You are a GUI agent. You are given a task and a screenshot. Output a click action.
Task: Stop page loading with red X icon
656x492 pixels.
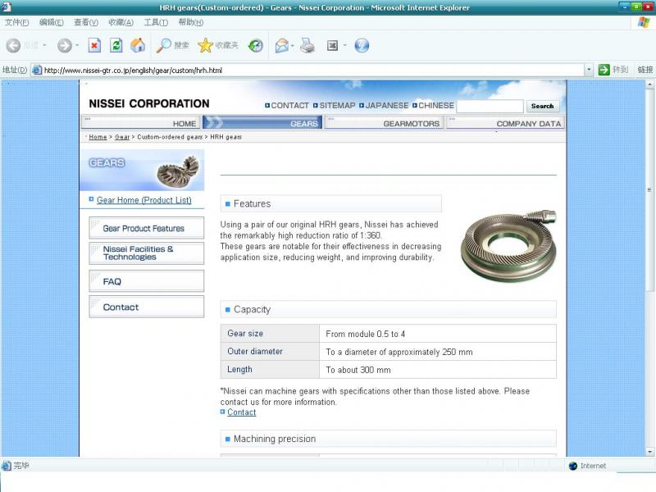coord(94,45)
